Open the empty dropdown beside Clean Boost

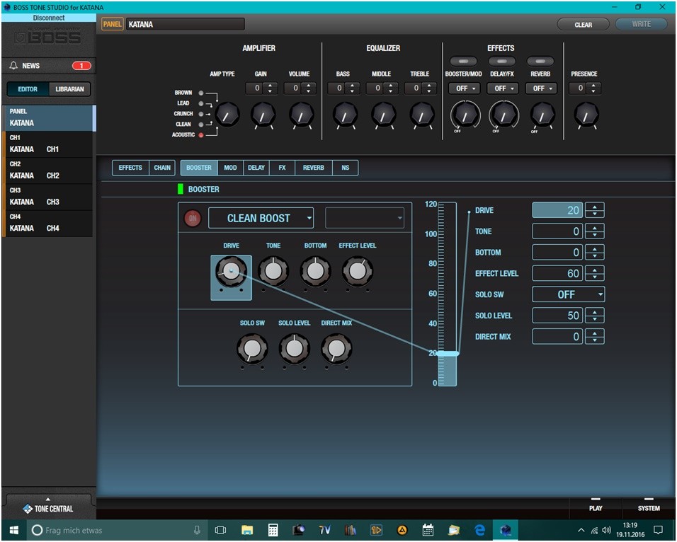click(x=365, y=219)
